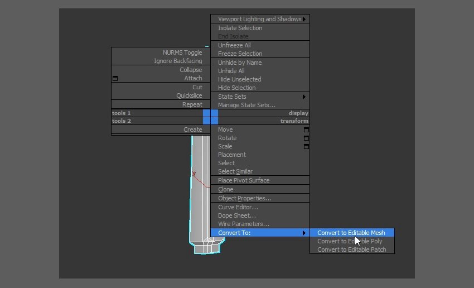This screenshot has height=288, width=474.
Task: Choose Select Similar from transform menu
Action: click(x=235, y=171)
